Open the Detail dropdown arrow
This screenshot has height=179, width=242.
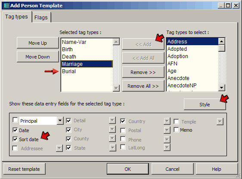[x=112, y=120]
